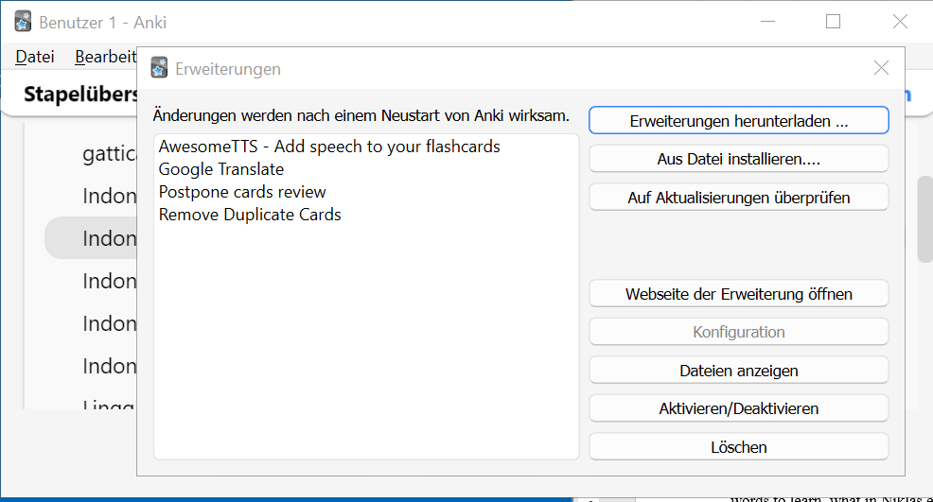Click the Anki icon in Erweiterungen dialog title
The height and width of the screenshot is (502, 933).
pyautogui.click(x=160, y=68)
